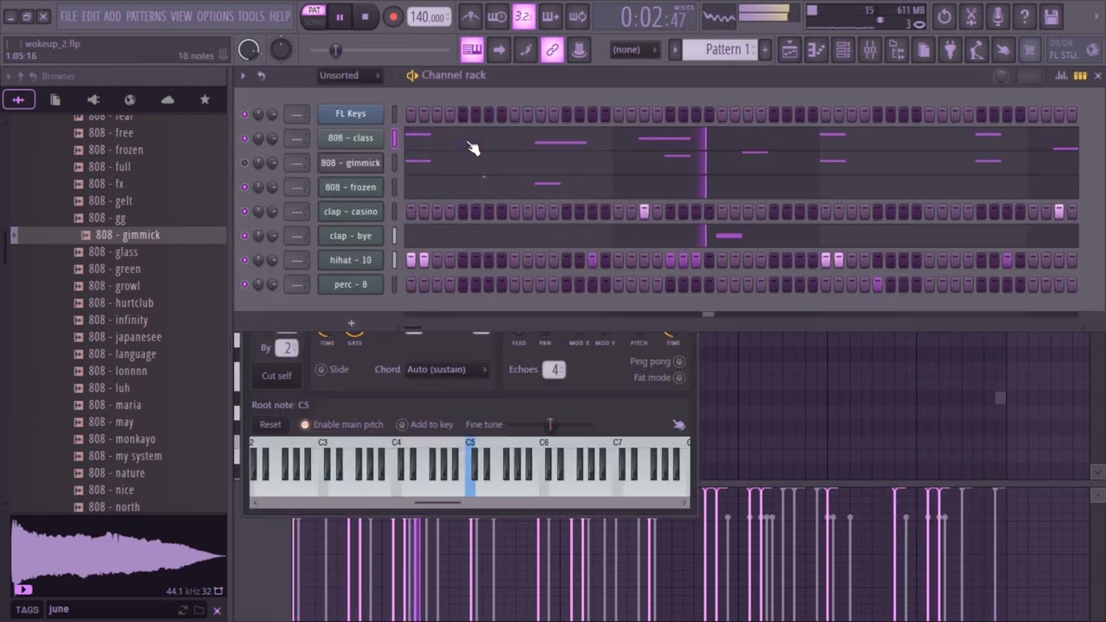Toggle the auto-scrolling arrow icon

coord(499,50)
